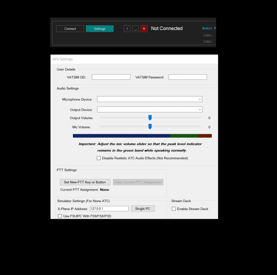
Task: Click the up-arrow always-on-top icon
Action: (127, 29)
